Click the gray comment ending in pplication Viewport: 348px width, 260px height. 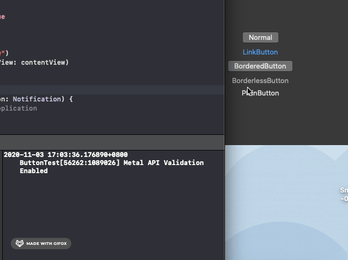(18, 108)
